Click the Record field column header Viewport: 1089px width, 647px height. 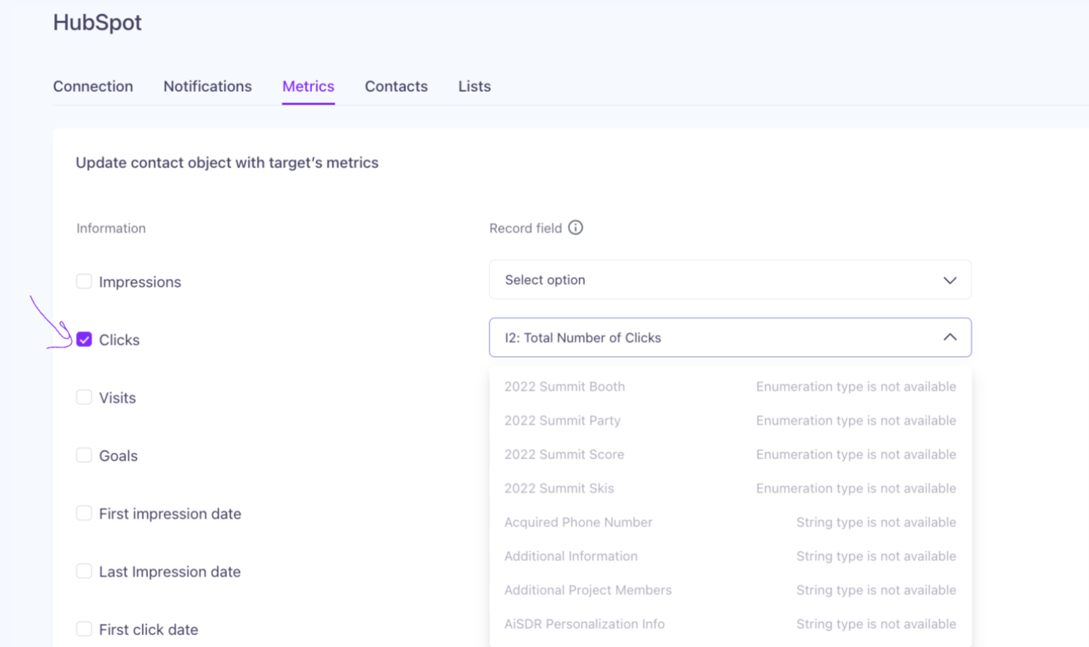[526, 228]
